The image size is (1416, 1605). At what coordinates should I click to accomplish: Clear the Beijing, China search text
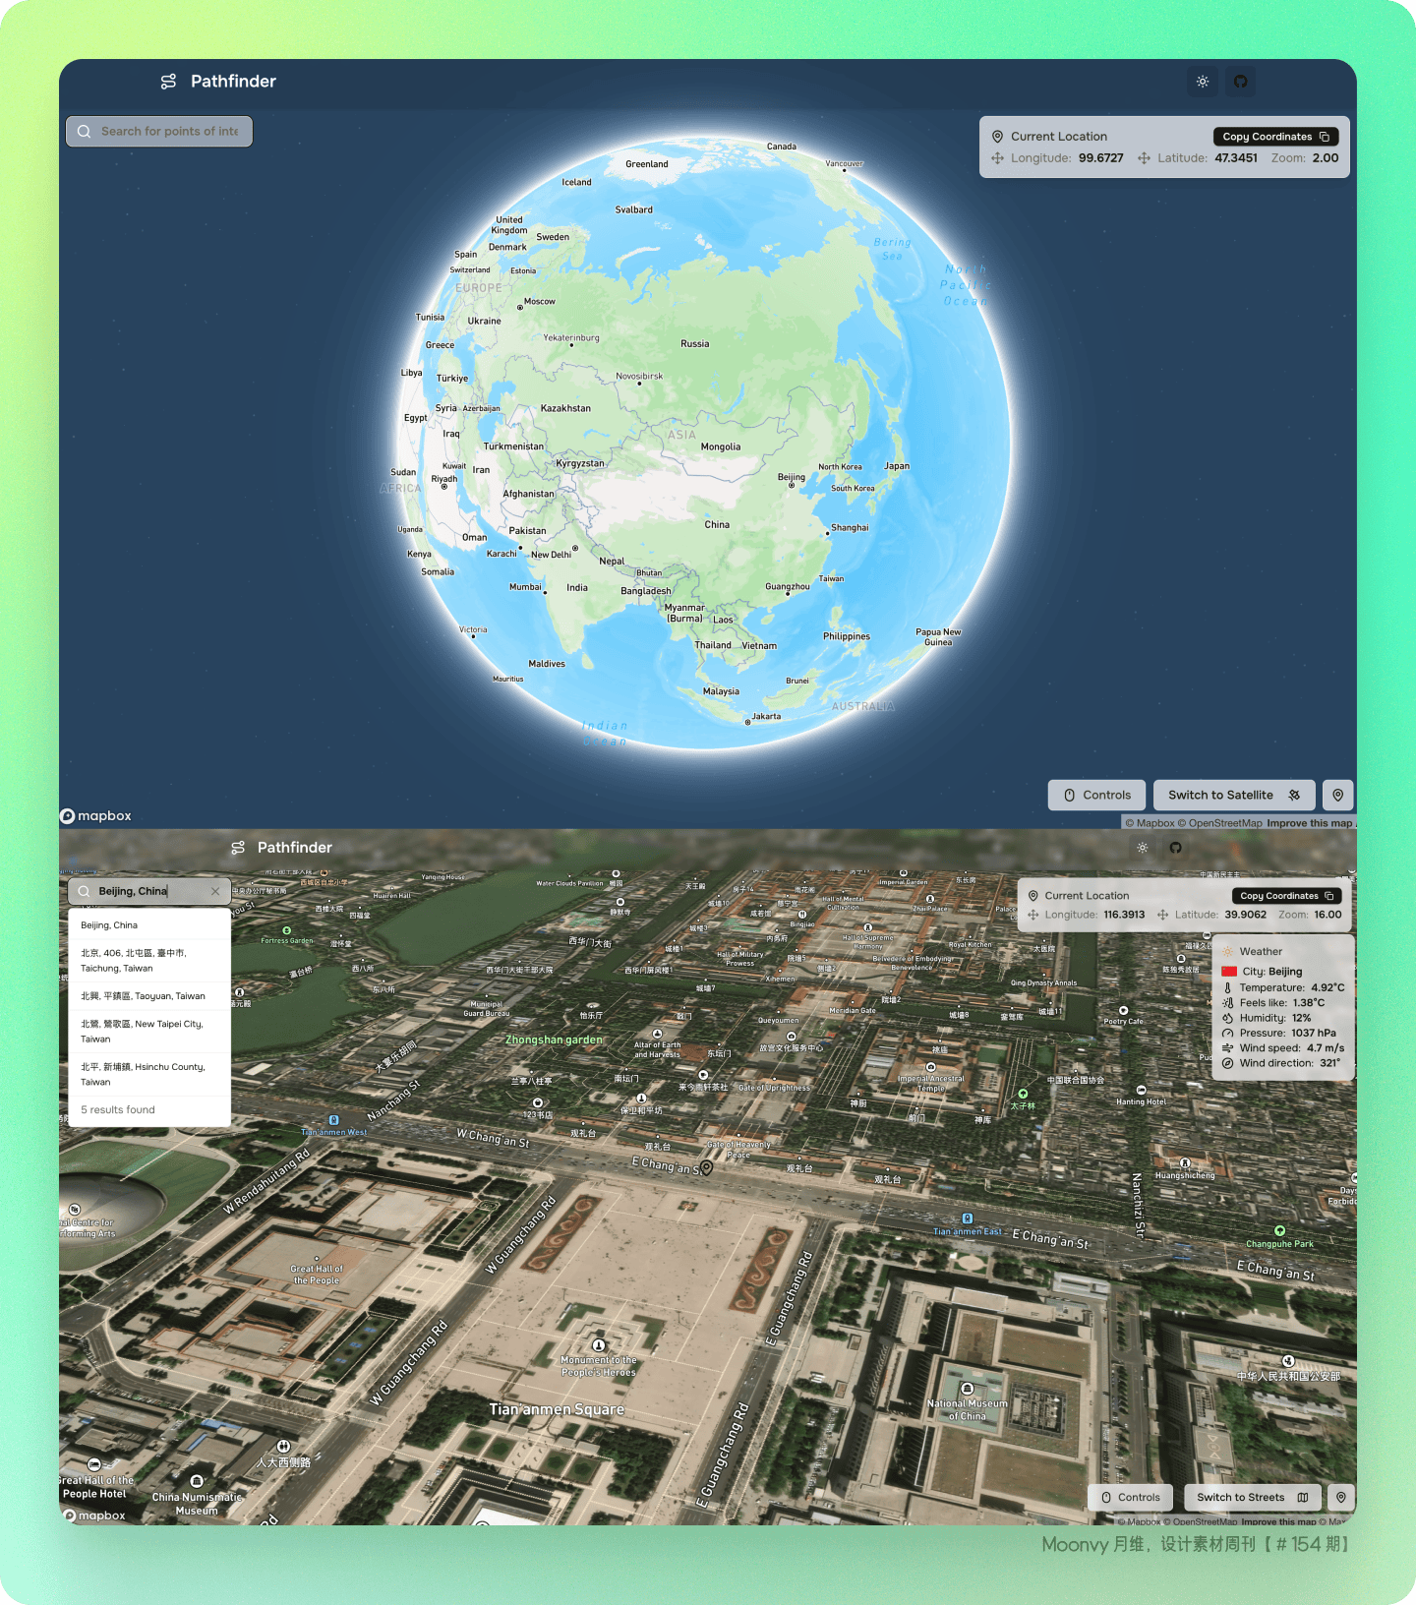pos(215,891)
